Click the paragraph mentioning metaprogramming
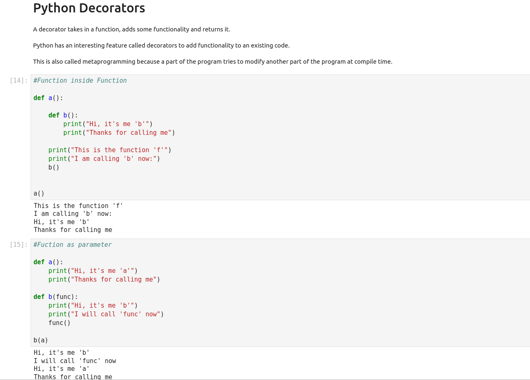 tap(212, 62)
